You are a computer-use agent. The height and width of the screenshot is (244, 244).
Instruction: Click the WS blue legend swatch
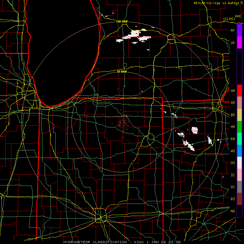click(x=239, y=151)
